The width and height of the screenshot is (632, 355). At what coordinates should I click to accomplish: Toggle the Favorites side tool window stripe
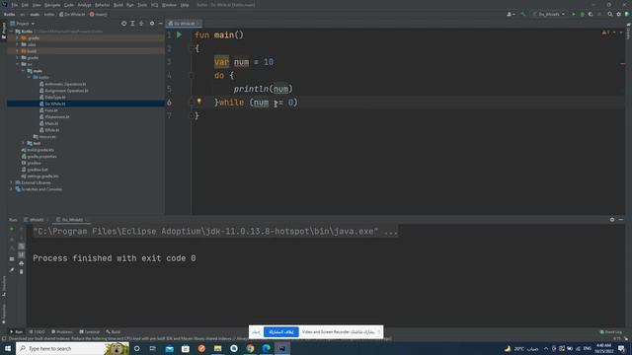4,314
